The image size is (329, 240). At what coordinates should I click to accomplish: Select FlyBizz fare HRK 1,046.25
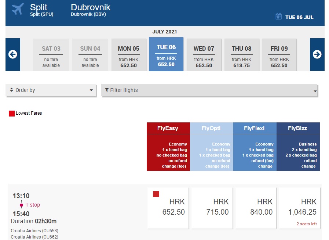click(x=300, y=208)
